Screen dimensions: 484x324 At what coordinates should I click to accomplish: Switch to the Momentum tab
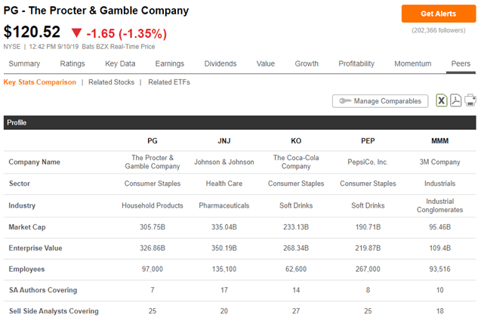(x=412, y=64)
